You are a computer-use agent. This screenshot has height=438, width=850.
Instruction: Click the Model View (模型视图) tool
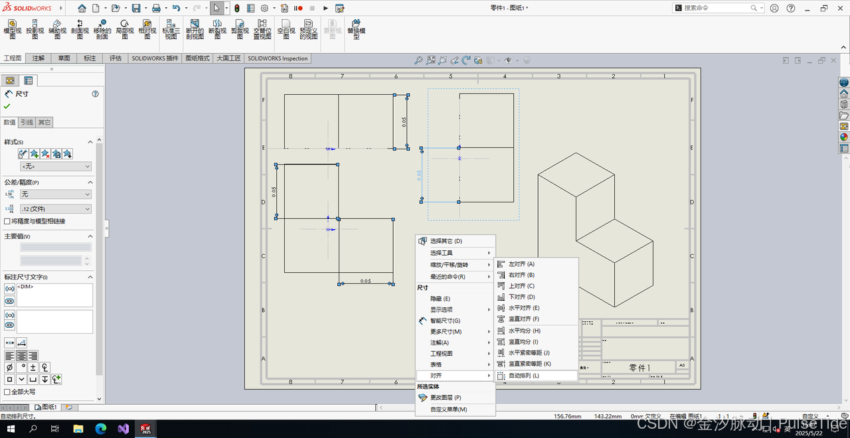pyautogui.click(x=13, y=29)
